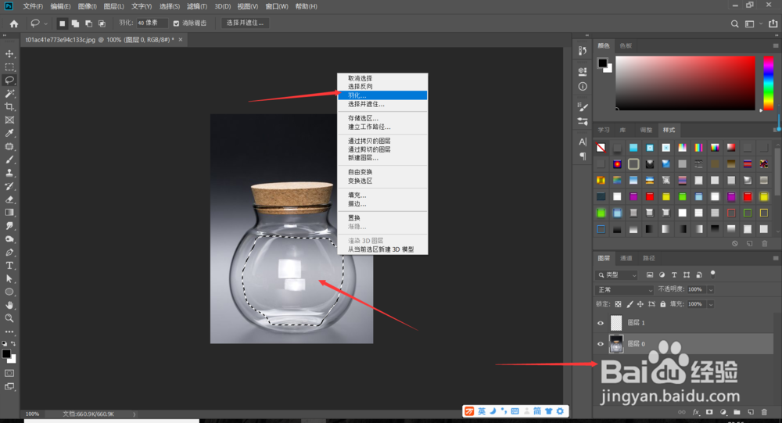
Task: Open the Properties panel icon
Action: pos(583,71)
